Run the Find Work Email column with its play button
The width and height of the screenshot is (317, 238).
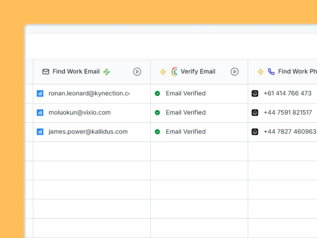point(137,71)
